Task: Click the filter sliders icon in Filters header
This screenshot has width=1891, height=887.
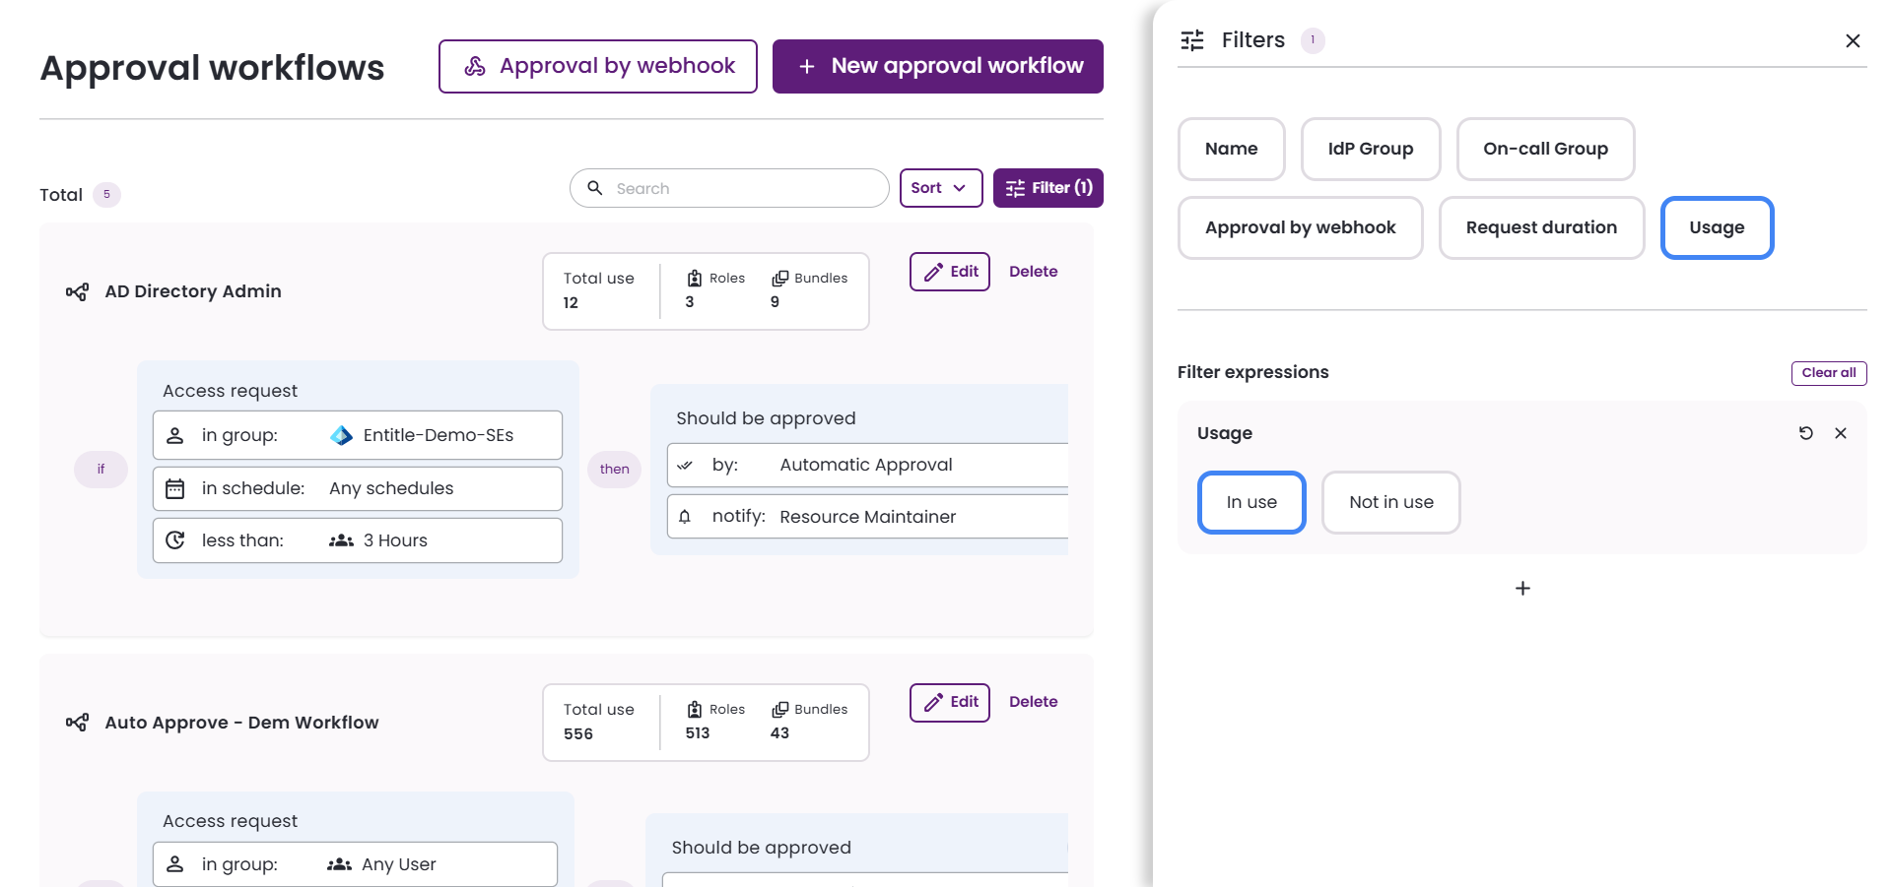Action: [x=1192, y=40]
